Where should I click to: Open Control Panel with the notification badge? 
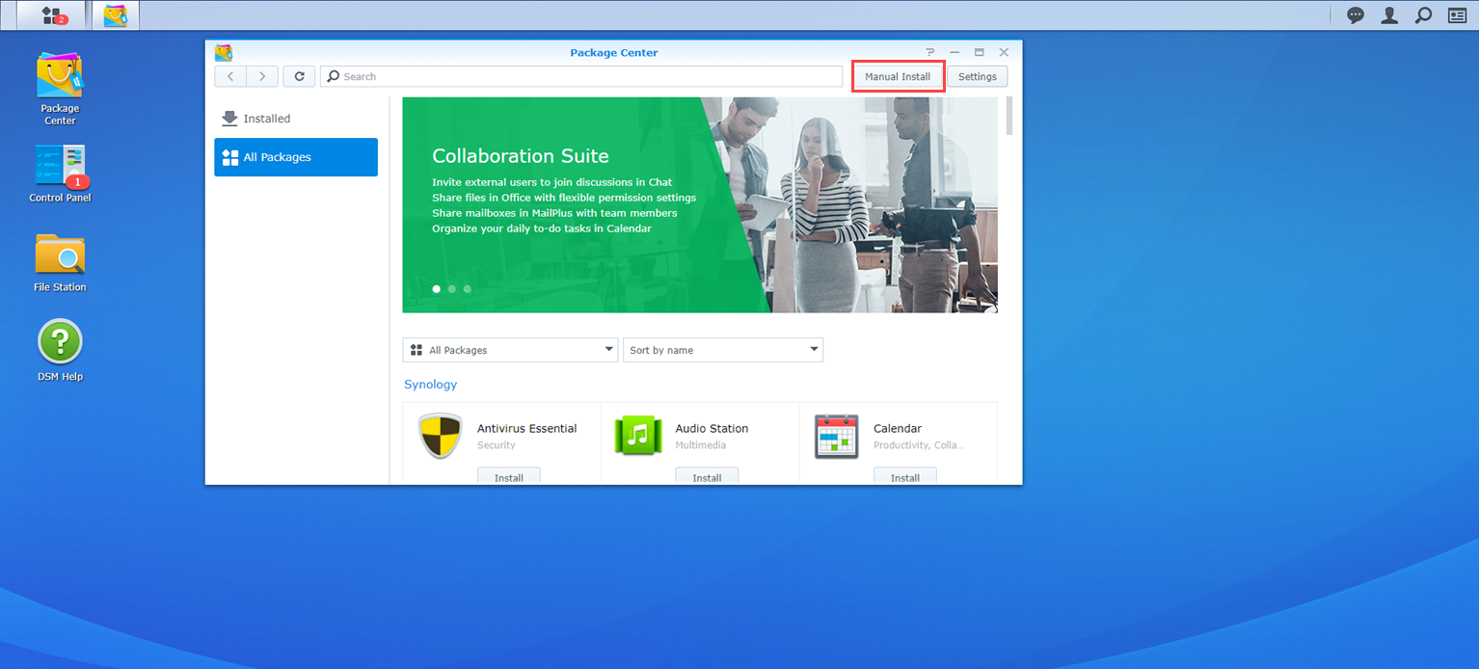60,174
